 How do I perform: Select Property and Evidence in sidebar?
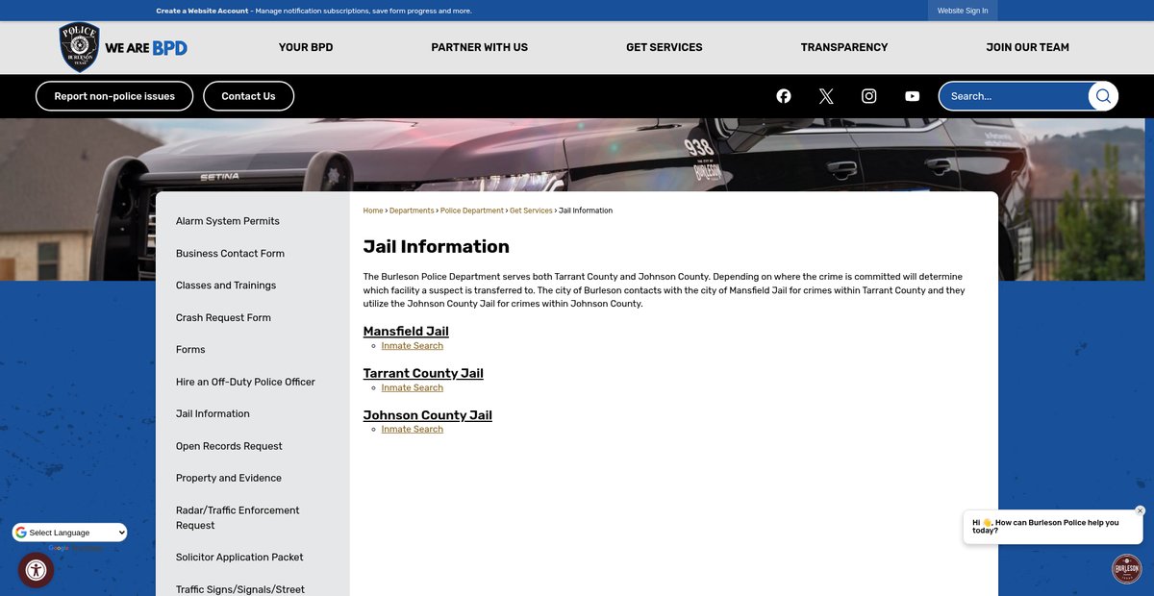point(228,478)
